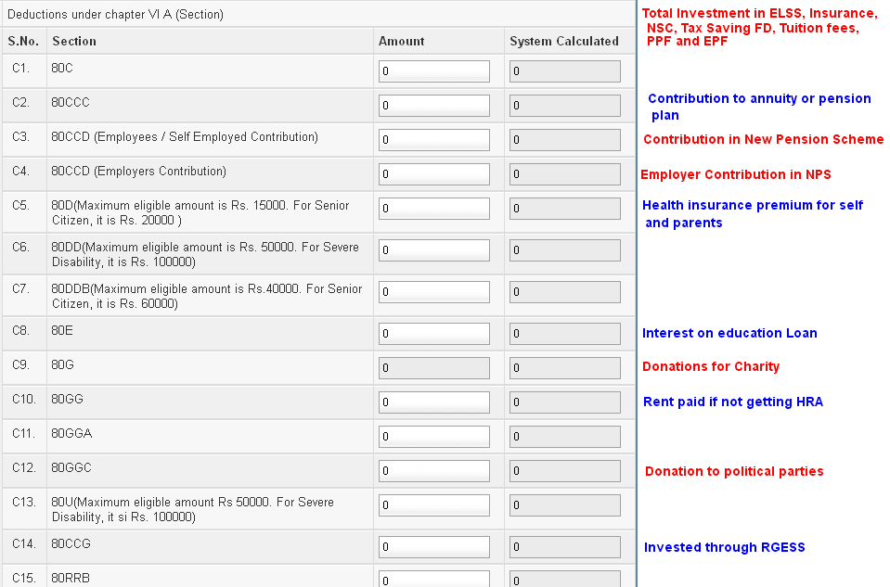890x587 pixels.
Task: Click the 80U Amount input field
Action: [x=434, y=505]
